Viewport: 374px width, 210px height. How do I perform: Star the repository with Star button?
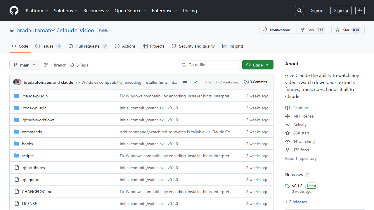pyautogui.click(x=348, y=30)
